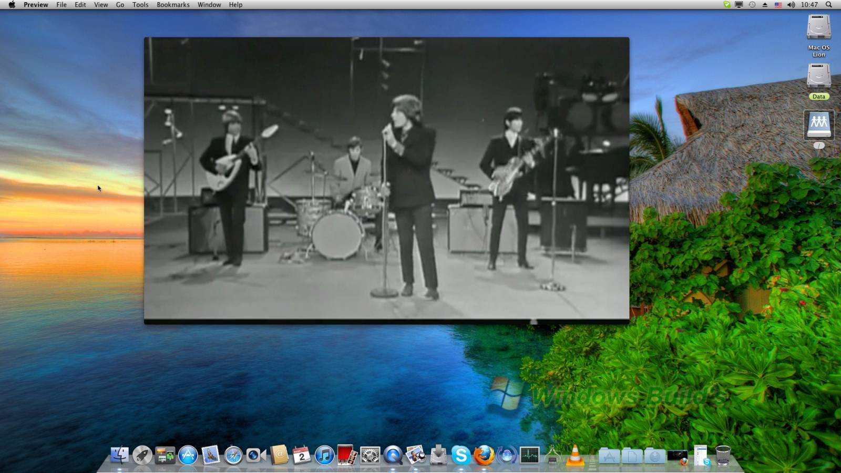Open System Information chip icon in Dock
841x473 pixels.
[x=552, y=456]
